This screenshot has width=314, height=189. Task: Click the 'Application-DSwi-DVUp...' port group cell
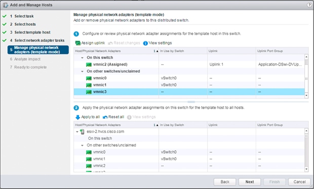click(x=280, y=65)
